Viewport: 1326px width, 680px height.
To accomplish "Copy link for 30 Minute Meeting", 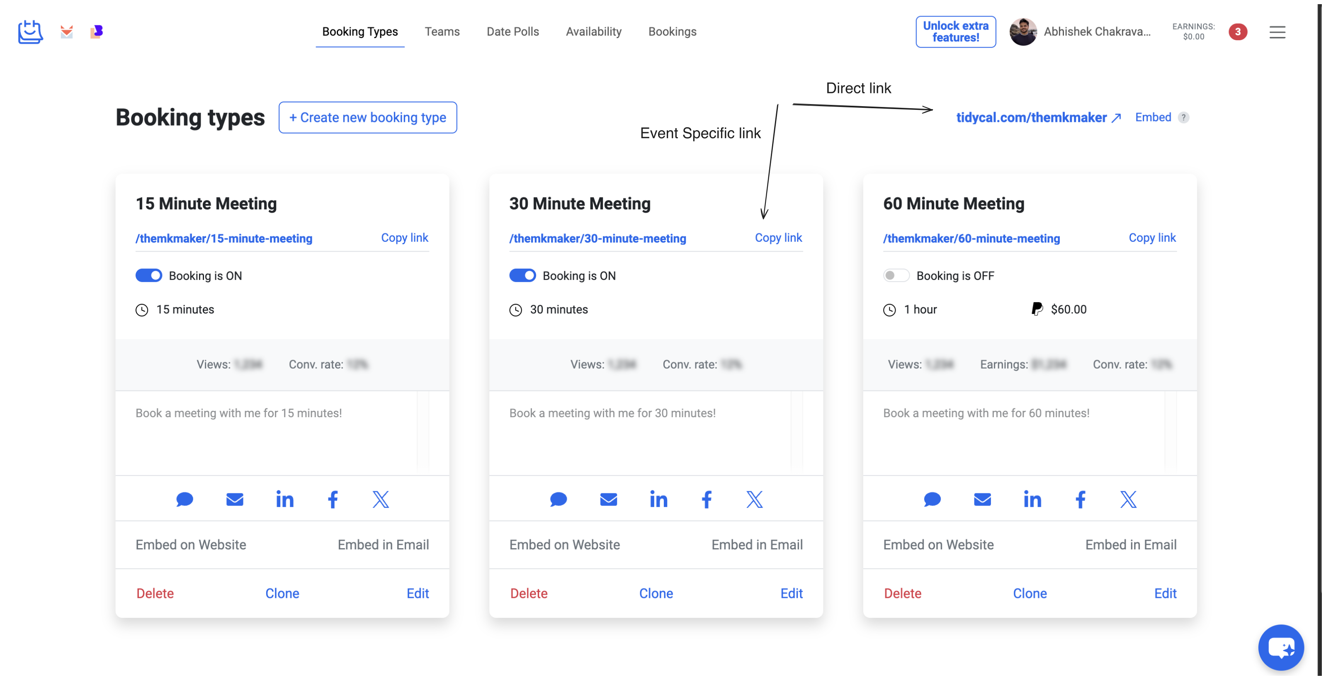I will (x=778, y=237).
